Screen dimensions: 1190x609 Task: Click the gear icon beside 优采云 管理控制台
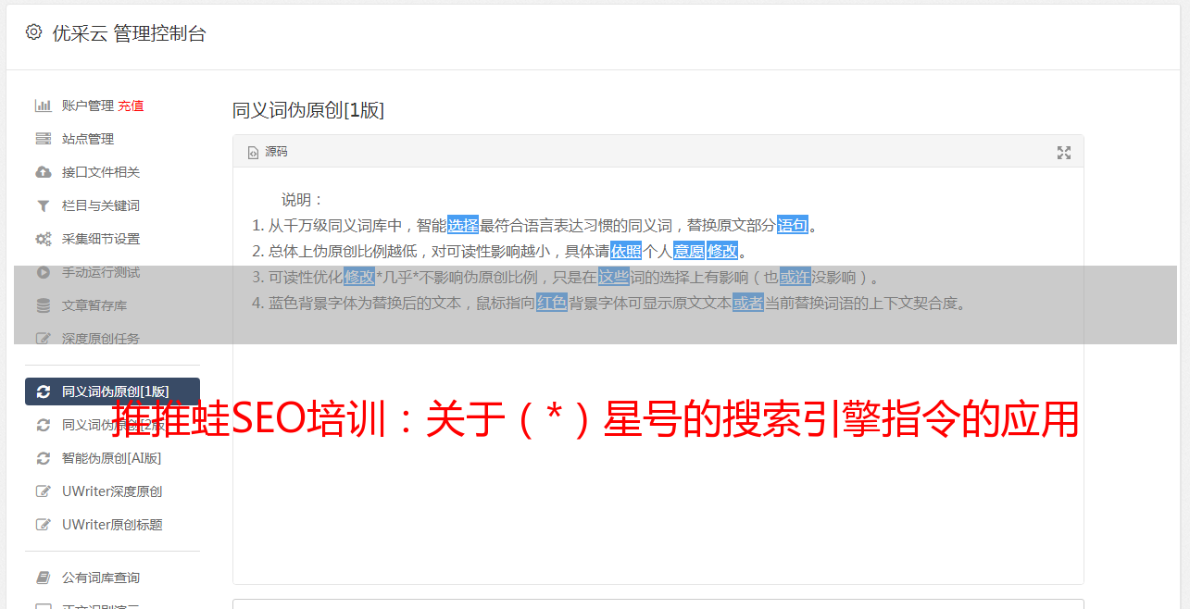pos(34,32)
